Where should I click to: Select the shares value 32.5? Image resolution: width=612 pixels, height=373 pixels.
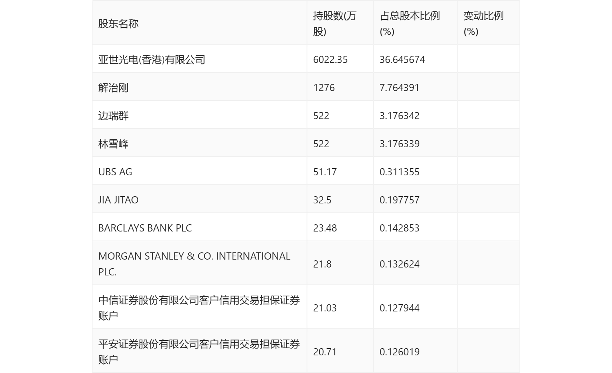322,200
